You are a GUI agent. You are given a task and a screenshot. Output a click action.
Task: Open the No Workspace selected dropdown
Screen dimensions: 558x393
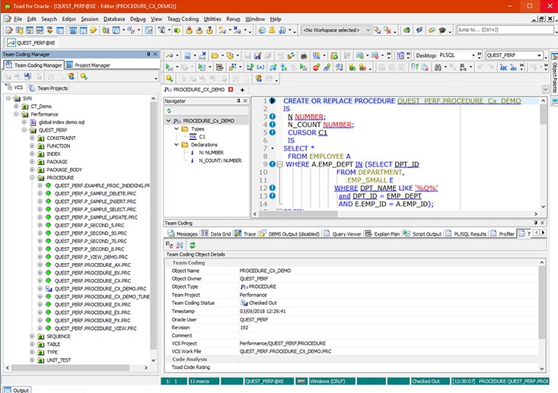point(368,30)
